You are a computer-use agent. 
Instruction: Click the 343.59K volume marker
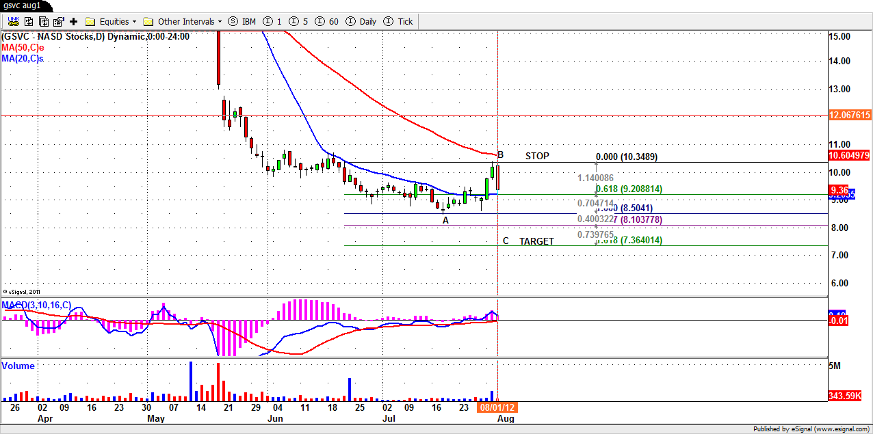(845, 396)
